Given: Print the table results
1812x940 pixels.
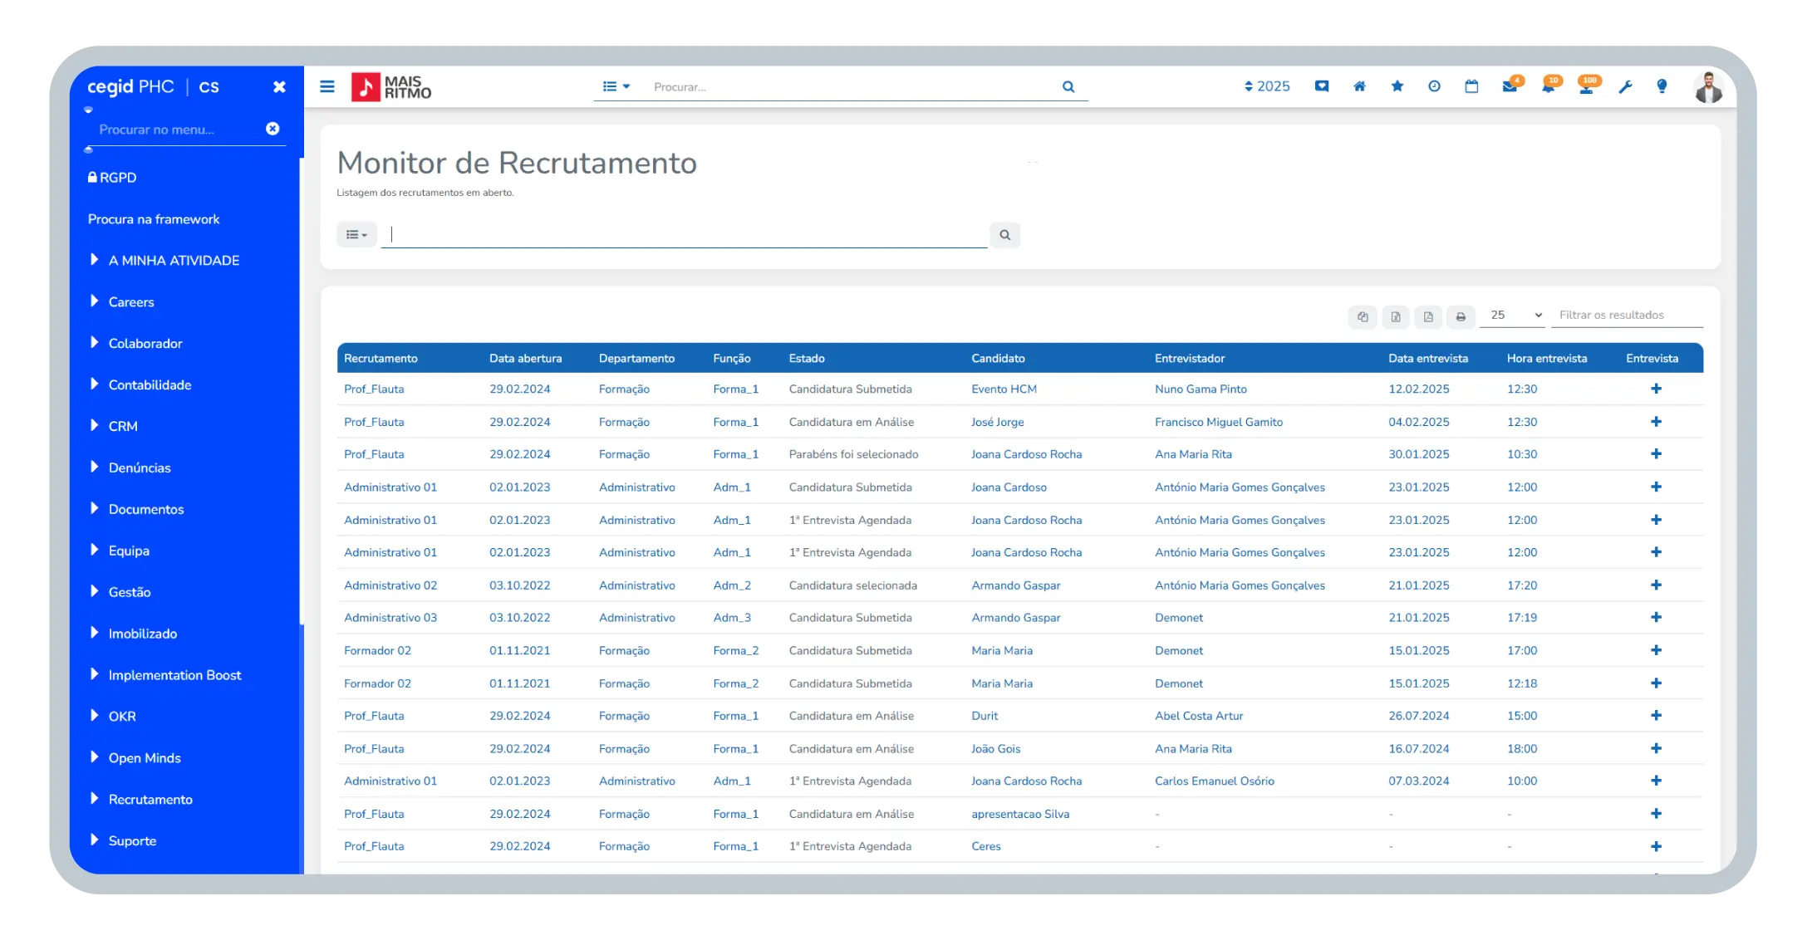Looking at the screenshot, I should [x=1461, y=316].
